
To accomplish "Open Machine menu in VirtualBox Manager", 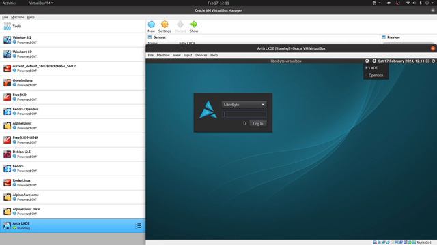I will (x=17, y=17).
